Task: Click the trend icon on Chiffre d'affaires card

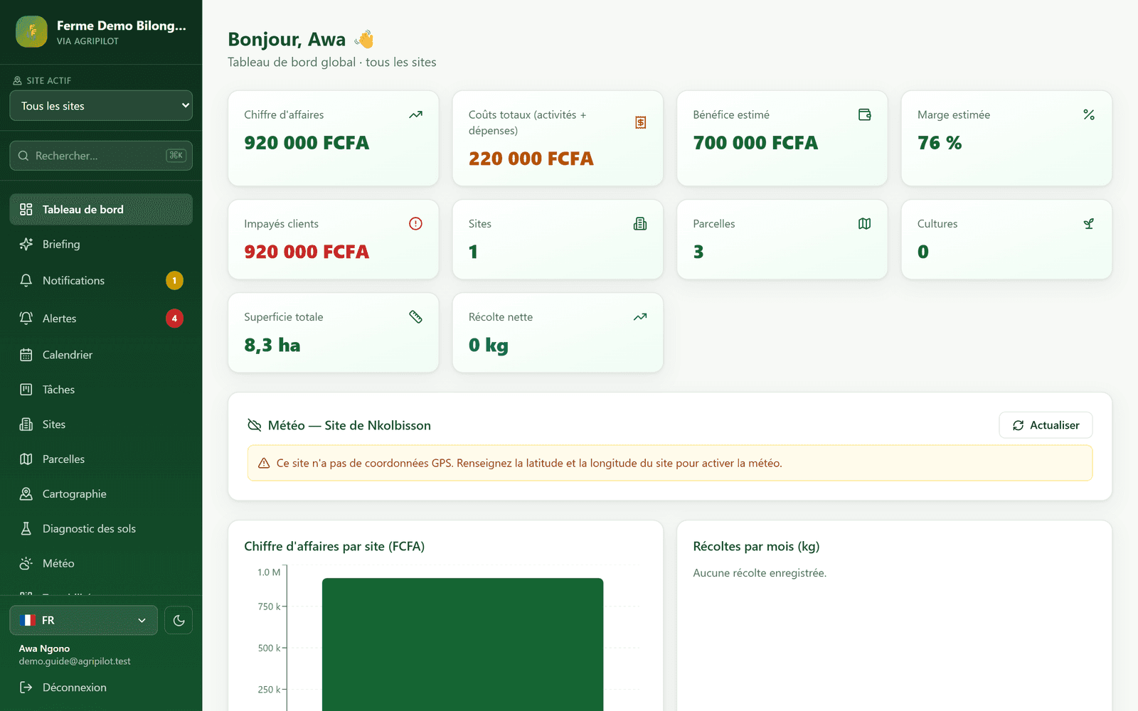Action: [x=416, y=114]
